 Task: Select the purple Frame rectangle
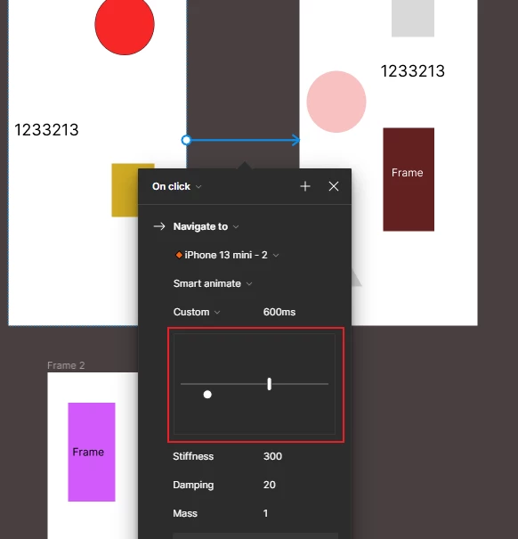(x=92, y=452)
